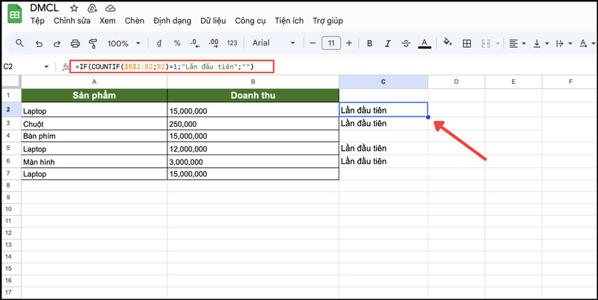Star the DMCL document
598x300 pixels.
tap(75, 8)
